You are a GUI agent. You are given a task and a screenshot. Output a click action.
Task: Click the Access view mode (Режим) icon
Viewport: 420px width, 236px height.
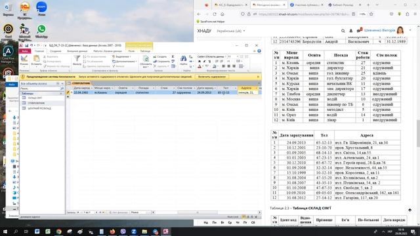[x=24, y=59]
